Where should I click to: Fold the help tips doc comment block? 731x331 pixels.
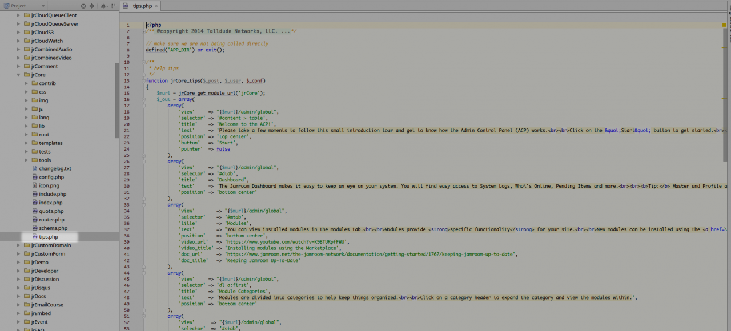tap(143, 62)
